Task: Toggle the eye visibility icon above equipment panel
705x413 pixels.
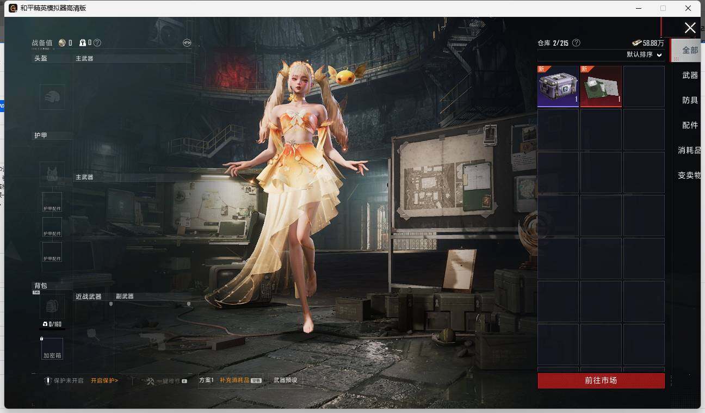Action: click(x=187, y=42)
